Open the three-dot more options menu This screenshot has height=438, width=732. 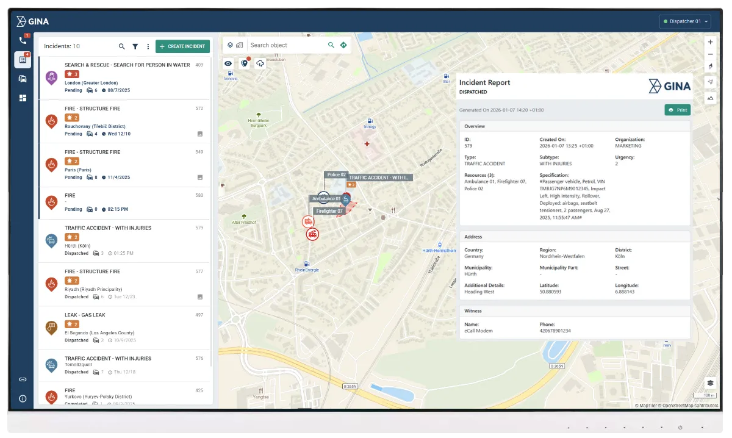[148, 46]
